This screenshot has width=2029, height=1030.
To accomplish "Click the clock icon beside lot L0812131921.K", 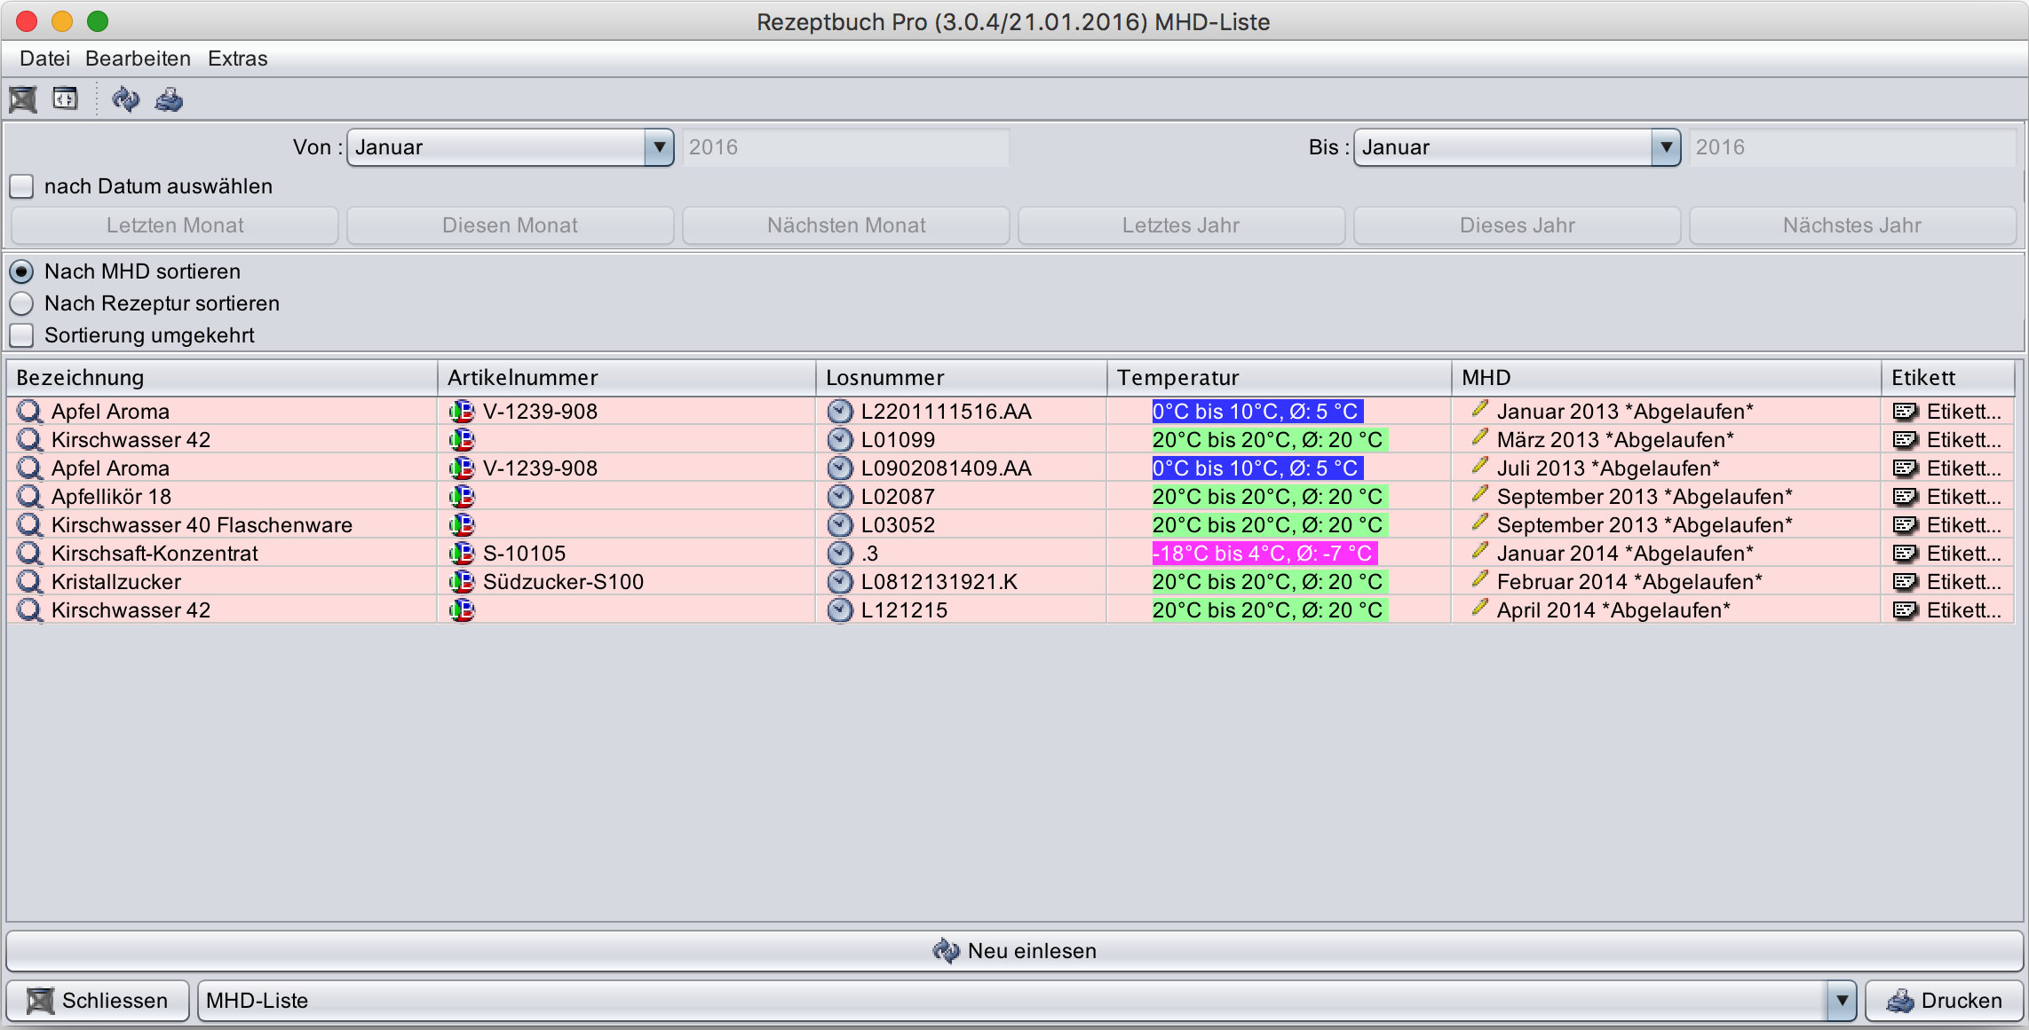I will click(x=839, y=582).
